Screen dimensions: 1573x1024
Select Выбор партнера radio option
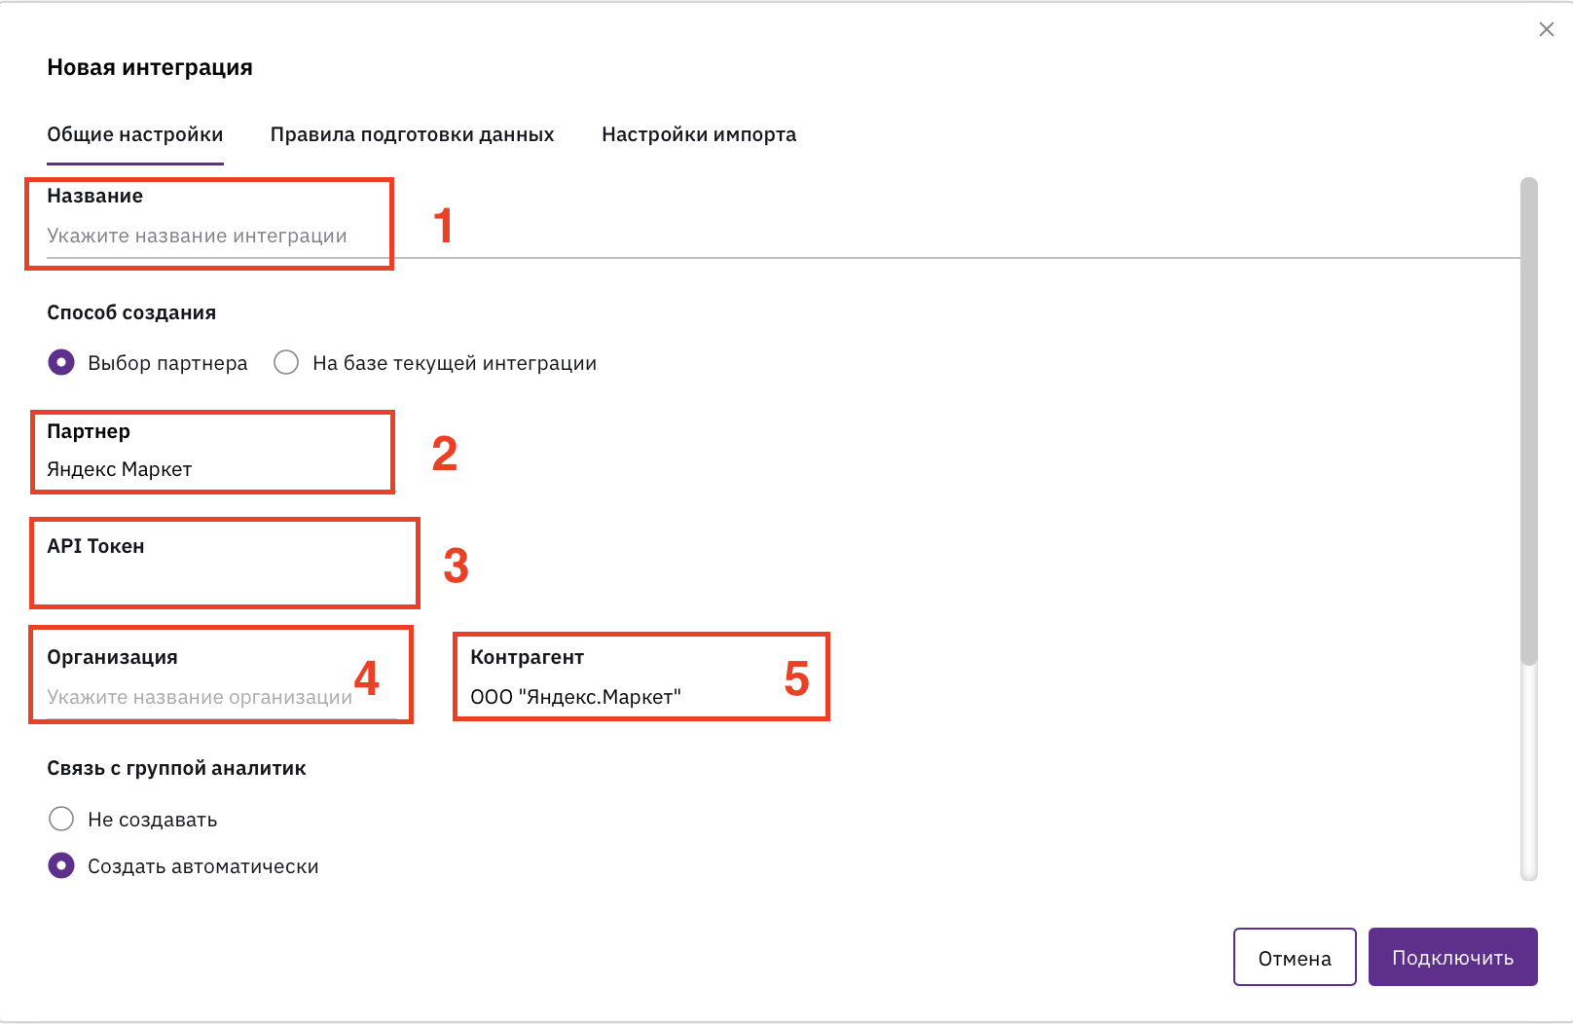click(61, 362)
